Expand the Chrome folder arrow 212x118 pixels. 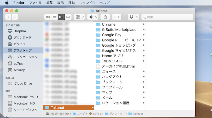144,24
